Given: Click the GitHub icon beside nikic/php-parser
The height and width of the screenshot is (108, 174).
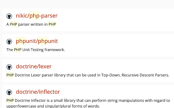Looking at the screenshot, I should [x=9, y=16].
